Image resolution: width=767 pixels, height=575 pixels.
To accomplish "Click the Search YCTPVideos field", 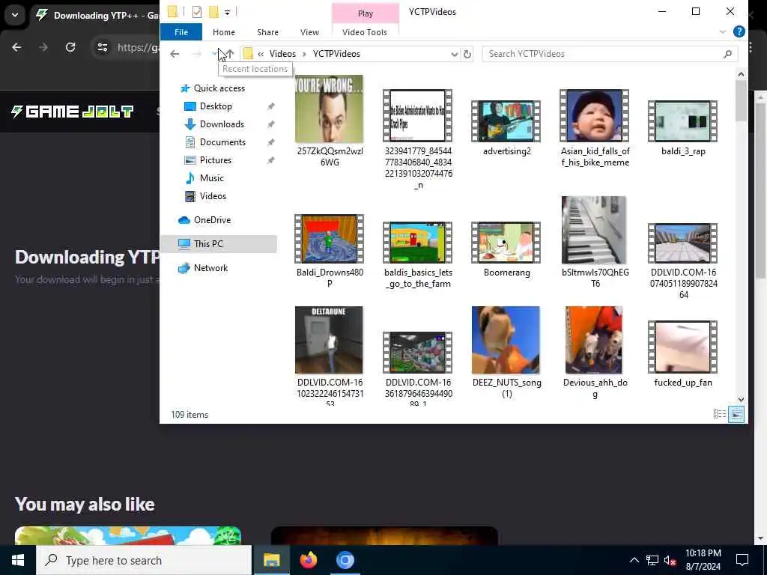I will (609, 54).
